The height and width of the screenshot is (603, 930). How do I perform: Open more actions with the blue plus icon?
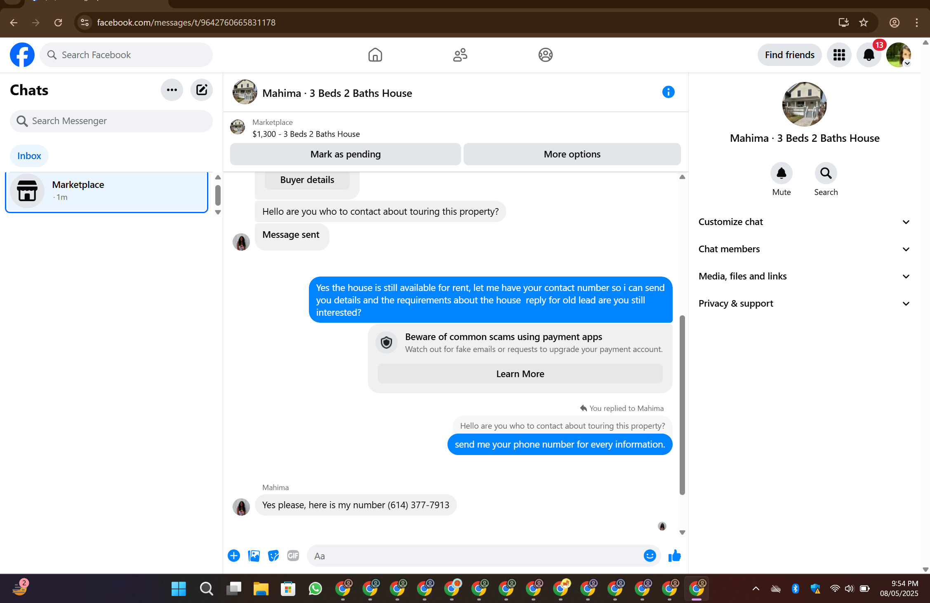[x=234, y=556]
